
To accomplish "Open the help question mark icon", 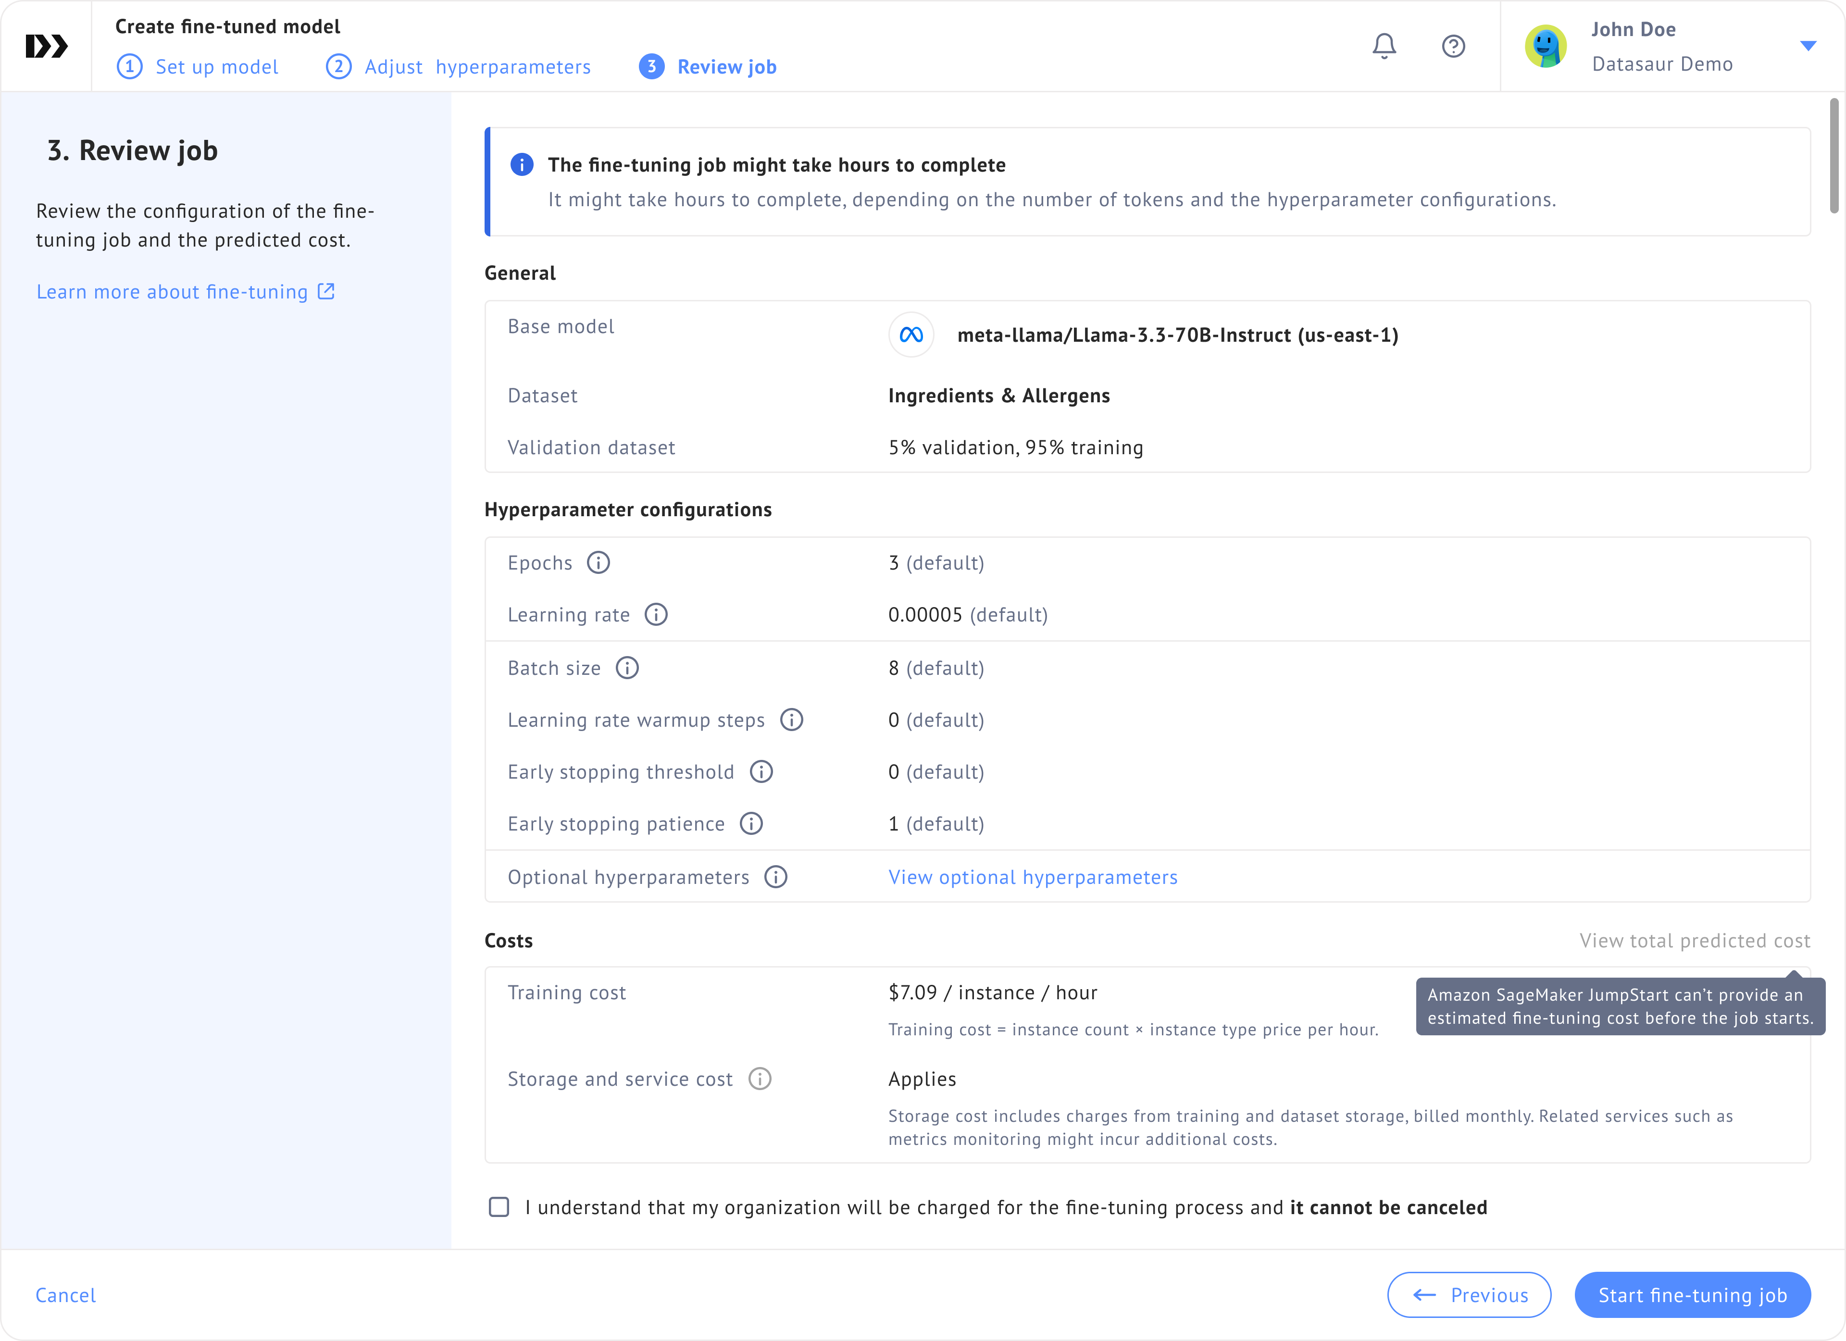I will 1453,46.
